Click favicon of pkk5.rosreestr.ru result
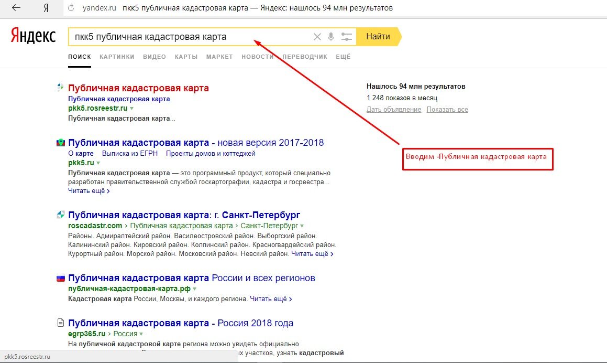The height and width of the screenshot is (363, 607). tap(60, 87)
